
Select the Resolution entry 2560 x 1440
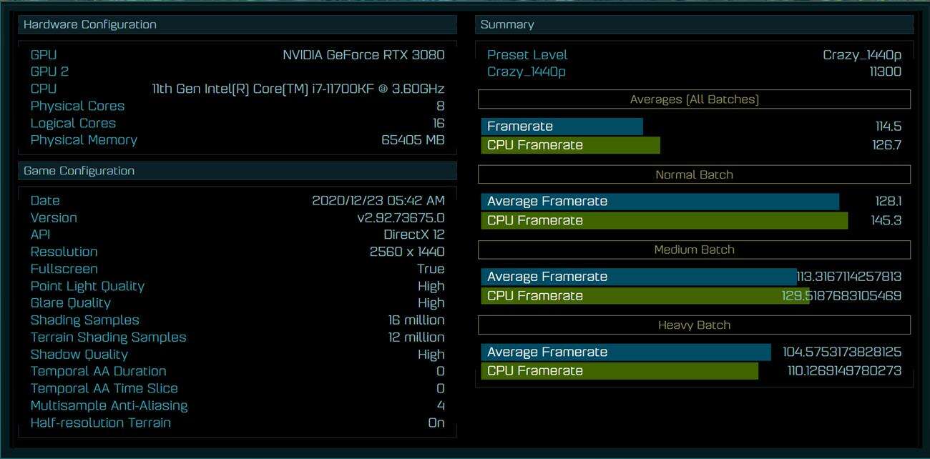tap(64, 252)
